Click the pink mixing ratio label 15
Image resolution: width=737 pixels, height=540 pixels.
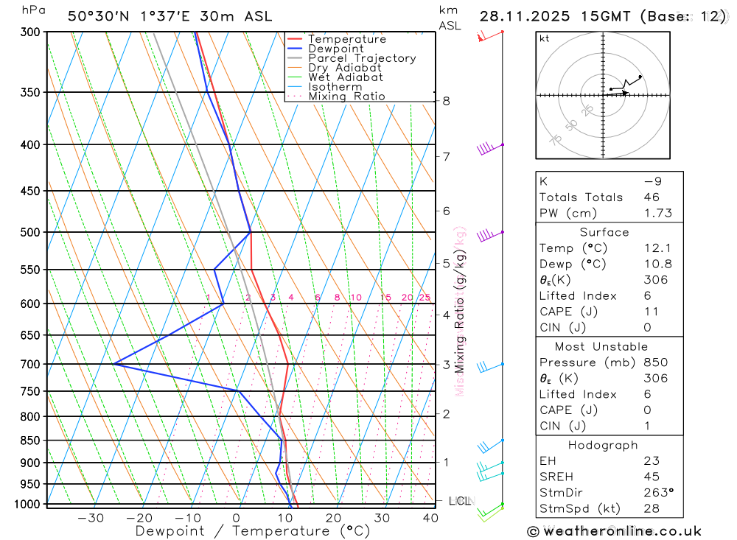tap(385, 298)
